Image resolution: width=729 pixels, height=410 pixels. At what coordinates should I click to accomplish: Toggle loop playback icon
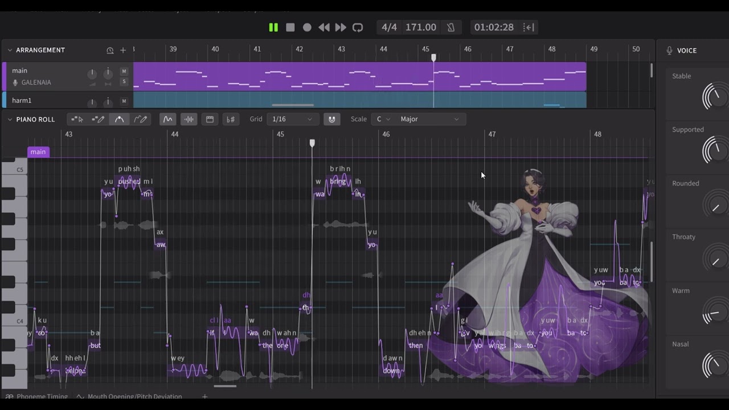(358, 27)
